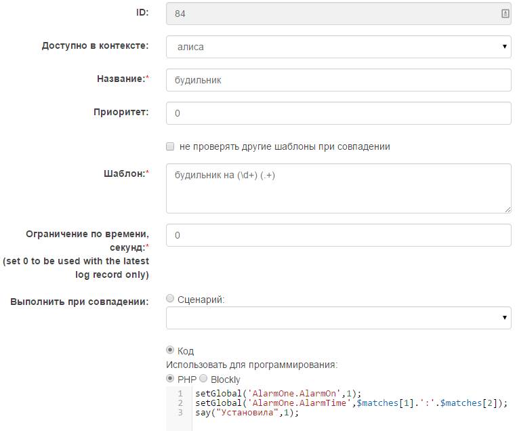Click inside the Шаблон pattern textarea

pos(338,188)
